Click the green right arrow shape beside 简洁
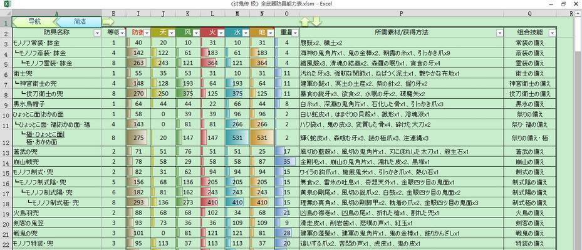The height and width of the screenshot is (250, 582). click(x=108, y=22)
